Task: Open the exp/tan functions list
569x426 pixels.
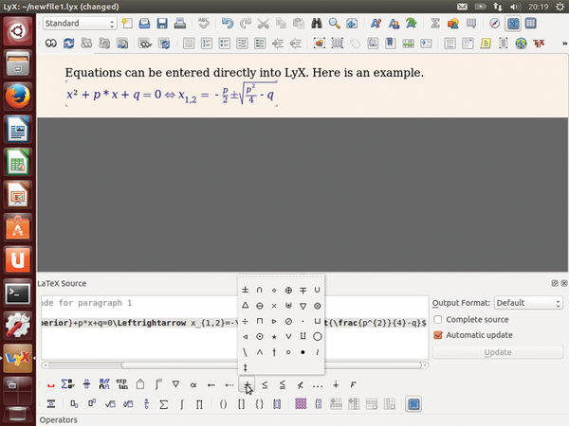Action: point(122,384)
